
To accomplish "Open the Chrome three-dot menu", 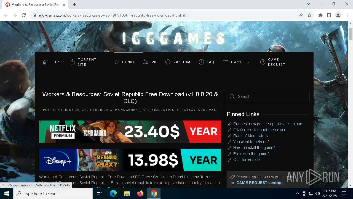I will point(347,15).
